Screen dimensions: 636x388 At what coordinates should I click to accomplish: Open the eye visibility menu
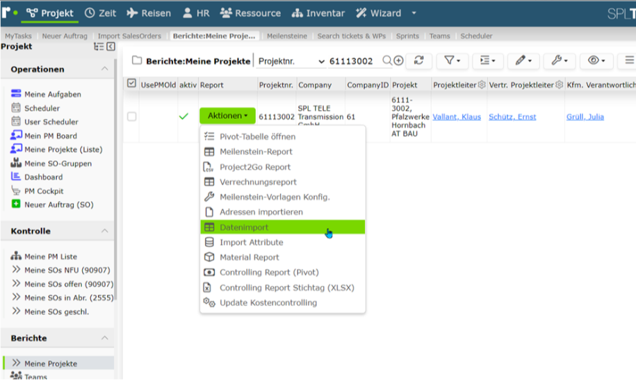[x=596, y=60]
